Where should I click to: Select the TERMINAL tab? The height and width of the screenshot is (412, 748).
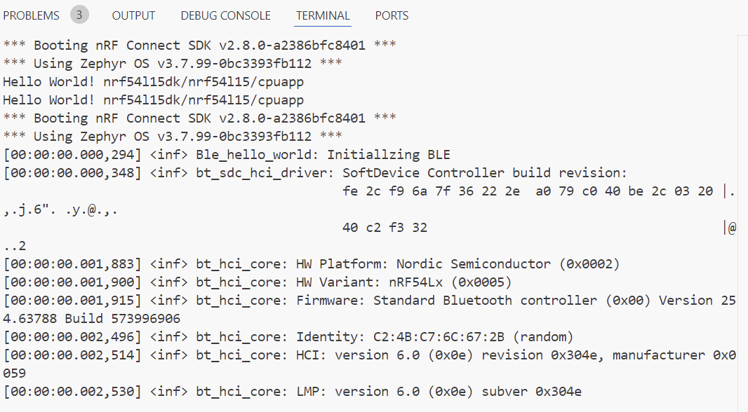323,15
